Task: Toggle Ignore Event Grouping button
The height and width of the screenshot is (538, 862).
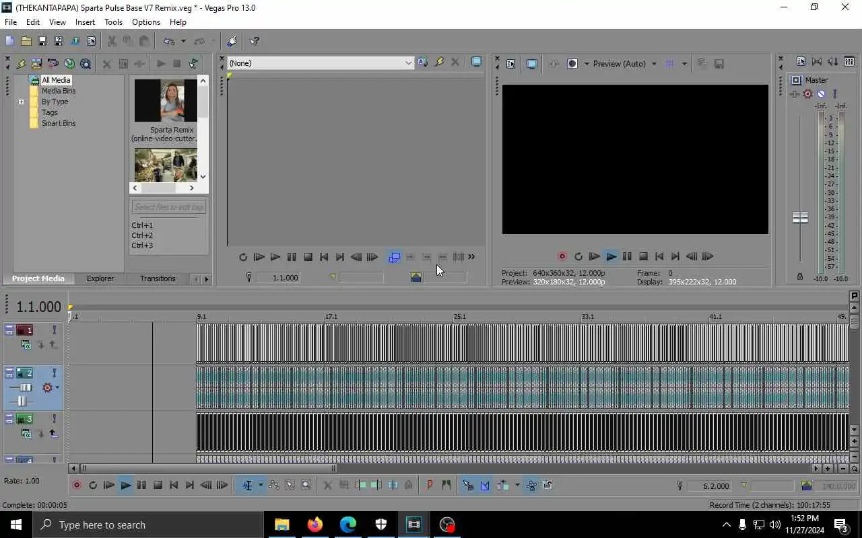Action: [x=548, y=486]
